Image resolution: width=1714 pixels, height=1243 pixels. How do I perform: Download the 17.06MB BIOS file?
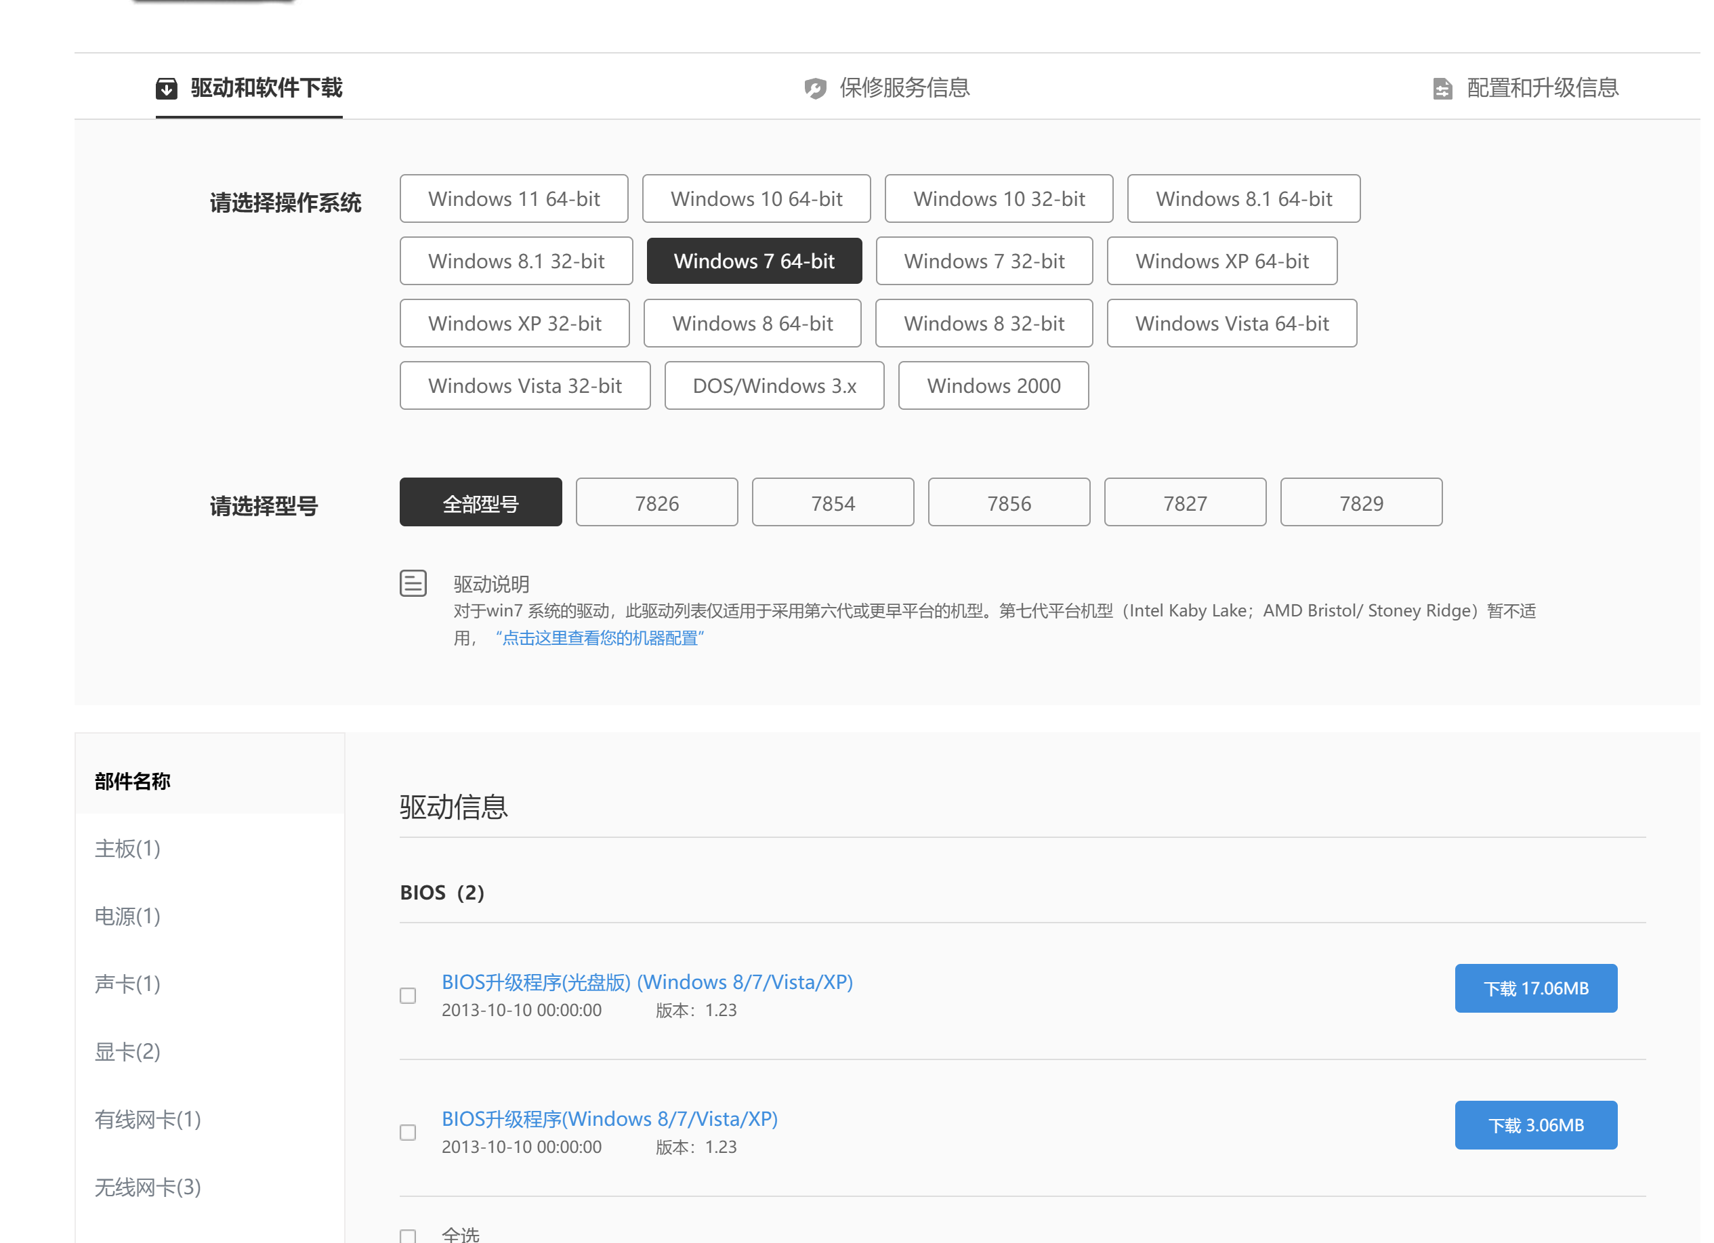[x=1535, y=988]
